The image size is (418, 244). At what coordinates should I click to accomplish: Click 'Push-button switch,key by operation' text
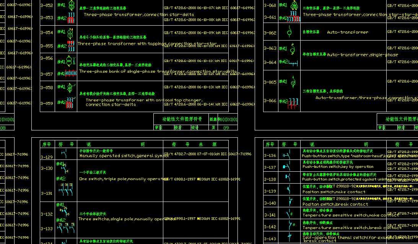tap(338, 167)
